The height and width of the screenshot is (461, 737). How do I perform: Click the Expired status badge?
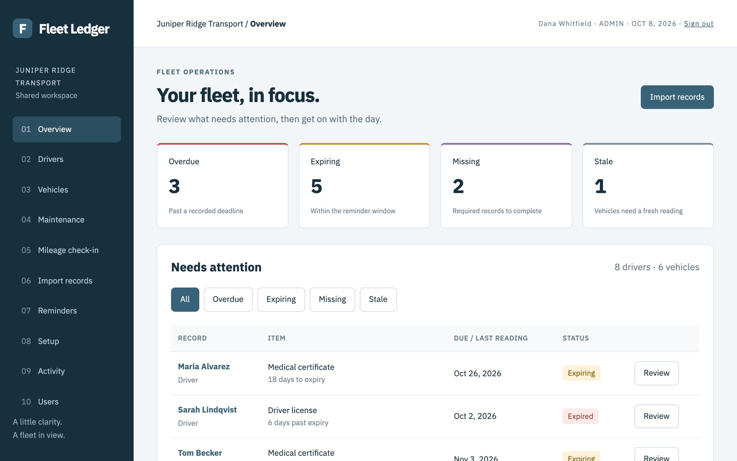pos(580,416)
